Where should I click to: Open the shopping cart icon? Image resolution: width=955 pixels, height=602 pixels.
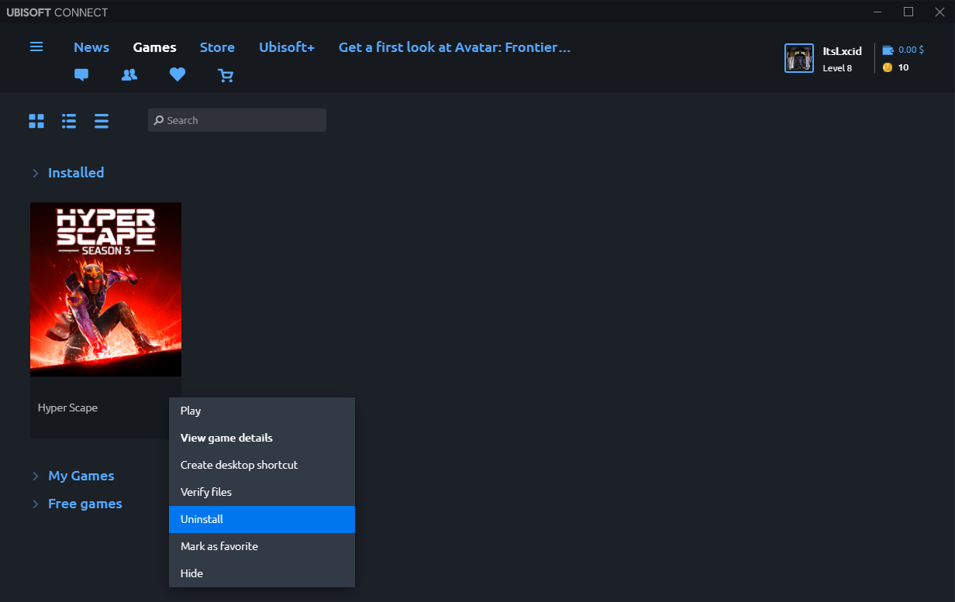tap(226, 75)
